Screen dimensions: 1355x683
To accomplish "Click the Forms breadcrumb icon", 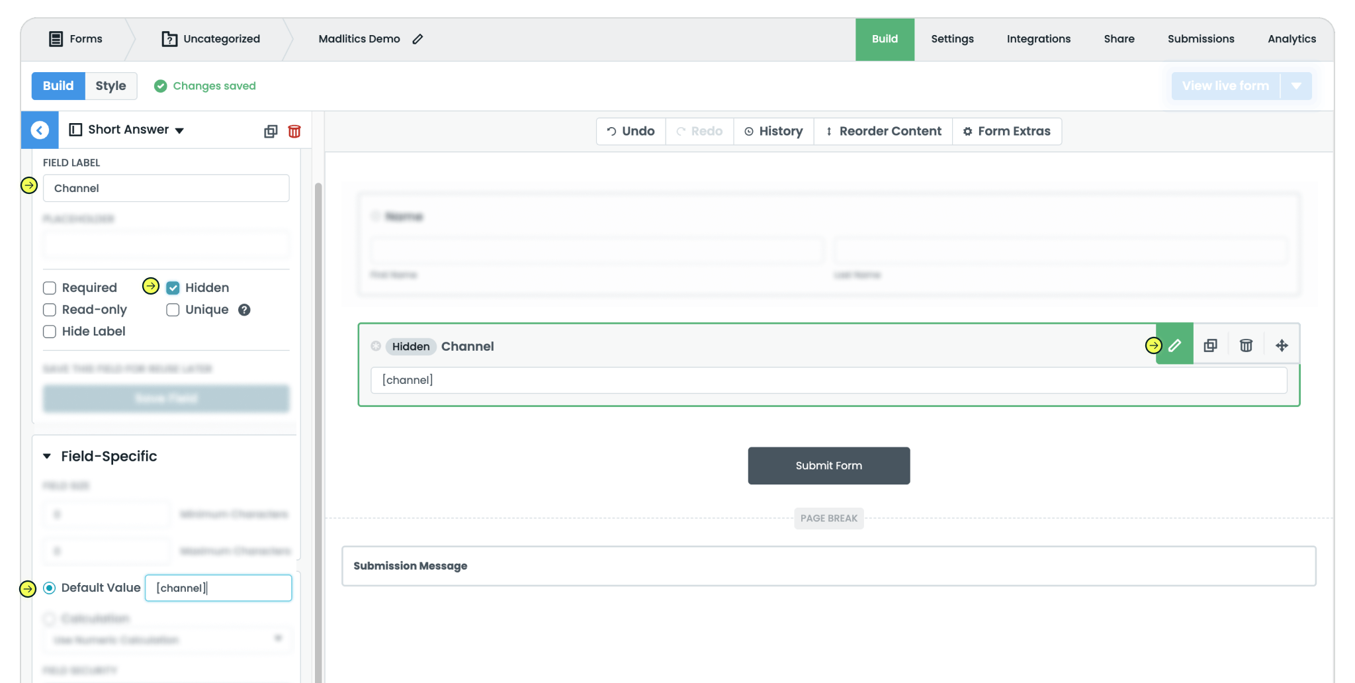I will (x=56, y=39).
